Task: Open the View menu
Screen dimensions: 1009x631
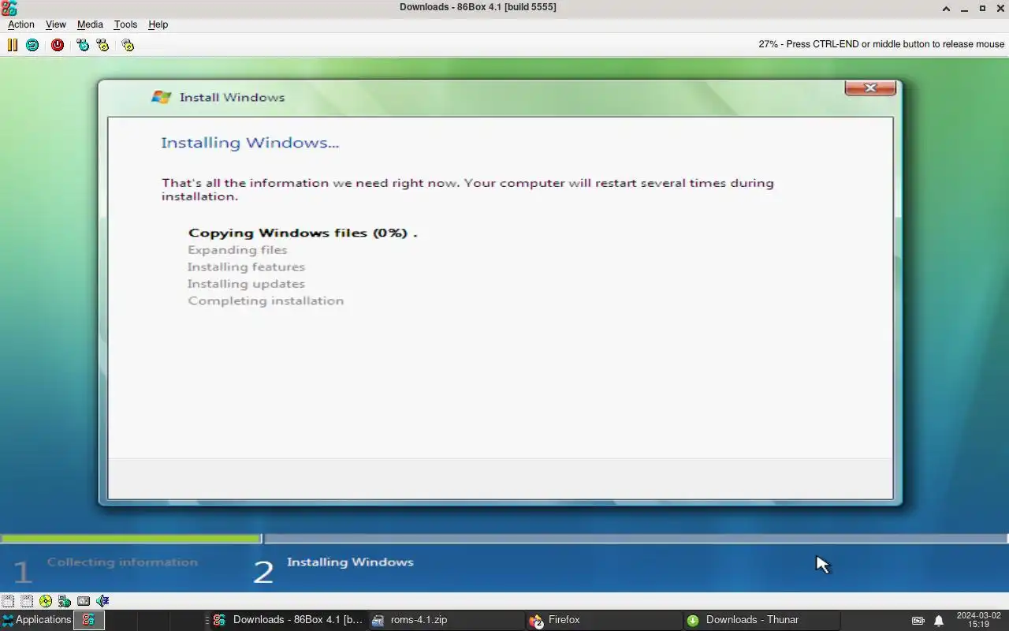Action: pos(56,24)
